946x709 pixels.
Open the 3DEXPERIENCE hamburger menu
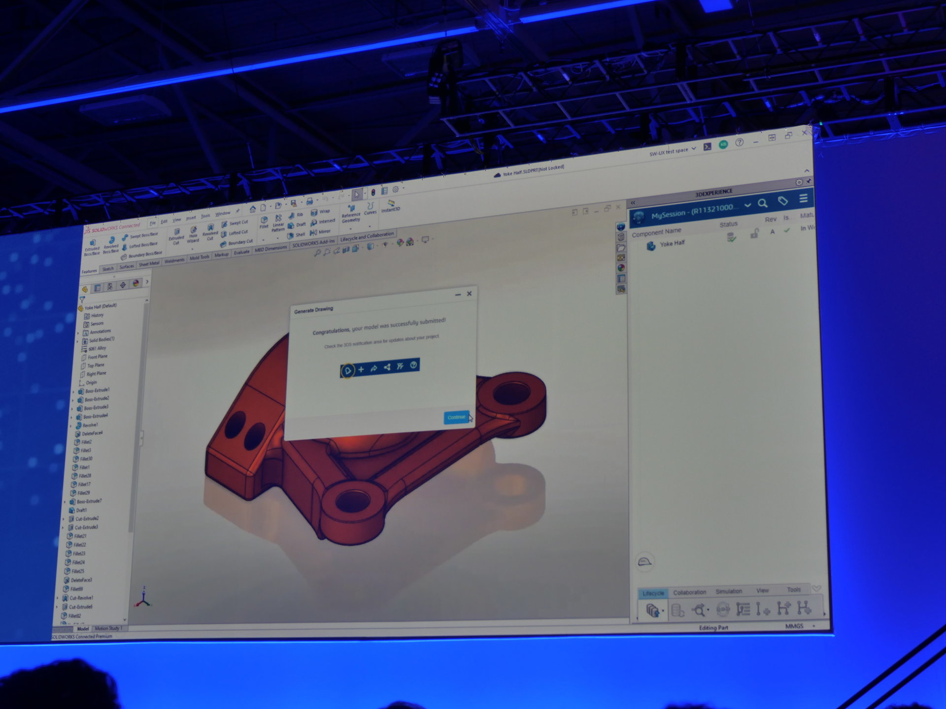pyautogui.click(x=804, y=198)
